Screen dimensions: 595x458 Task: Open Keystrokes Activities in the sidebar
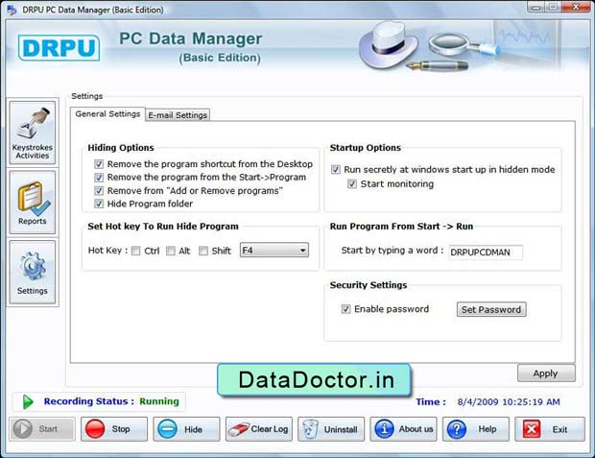[33, 133]
